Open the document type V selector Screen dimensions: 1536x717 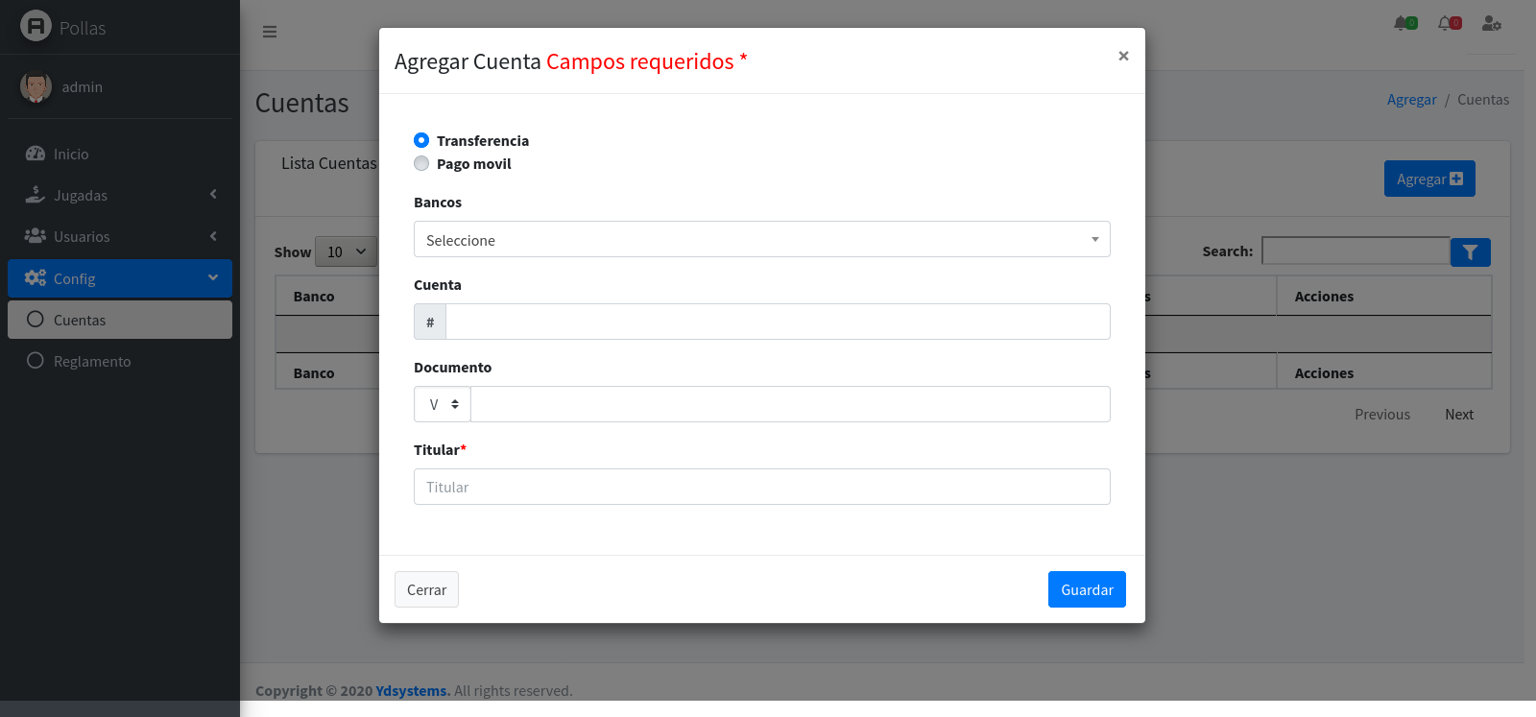pyautogui.click(x=443, y=404)
